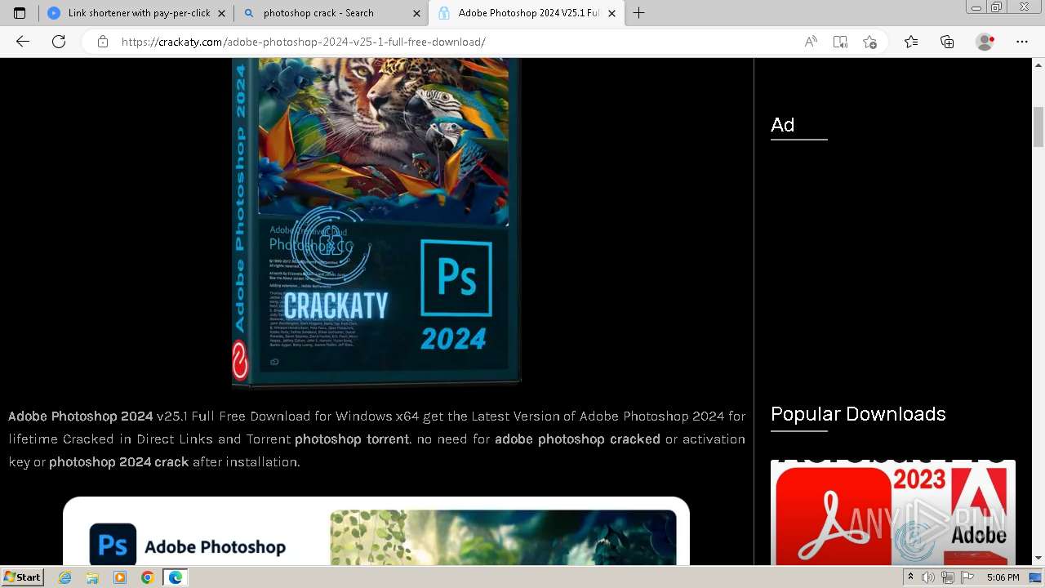Activate Read aloud icon
1045x588 pixels.
[811, 42]
